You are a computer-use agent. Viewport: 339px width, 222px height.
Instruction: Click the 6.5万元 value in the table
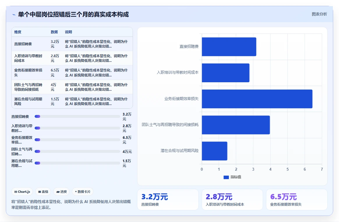pyautogui.click(x=55, y=73)
